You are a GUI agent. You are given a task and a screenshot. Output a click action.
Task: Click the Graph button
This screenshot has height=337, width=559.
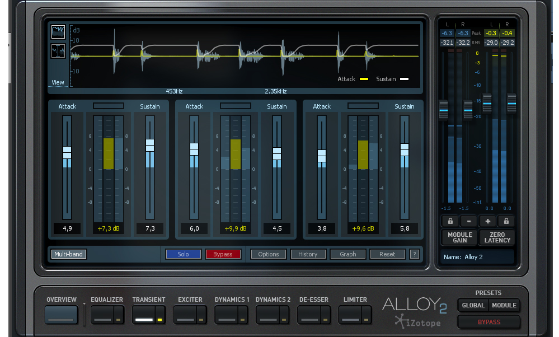(x=348, y=254)
